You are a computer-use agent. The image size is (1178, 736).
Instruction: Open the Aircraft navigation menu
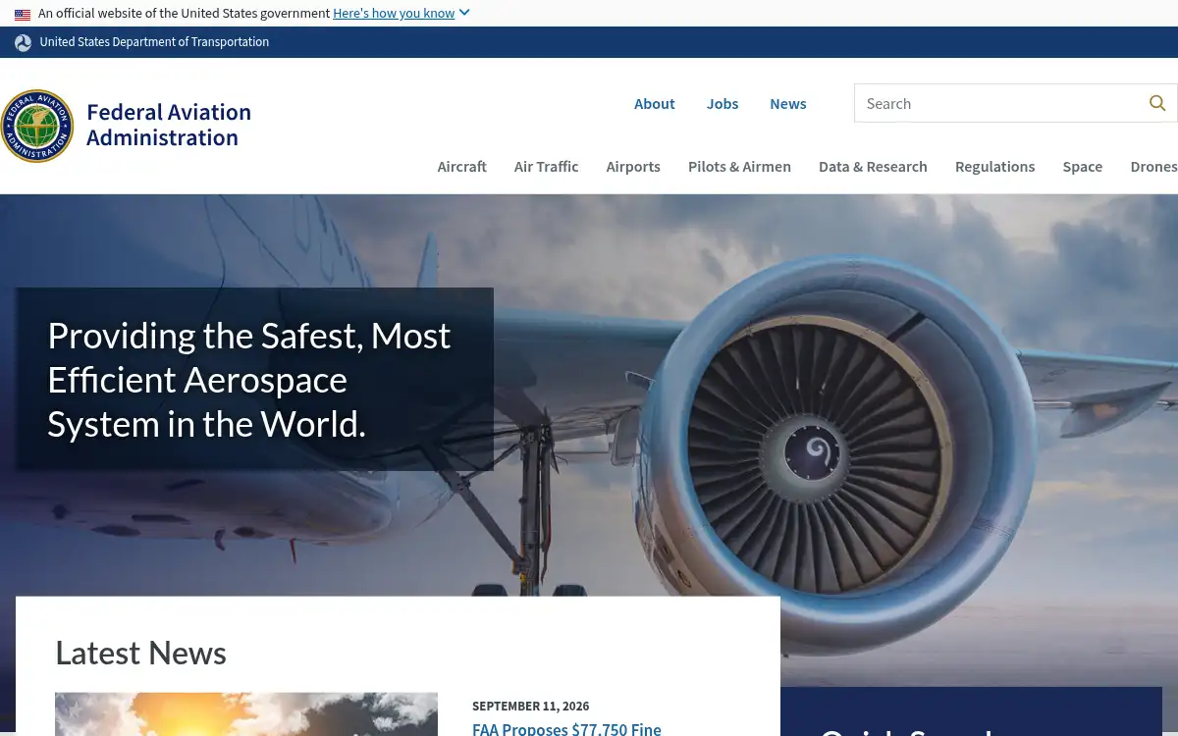tap(462, 167)
